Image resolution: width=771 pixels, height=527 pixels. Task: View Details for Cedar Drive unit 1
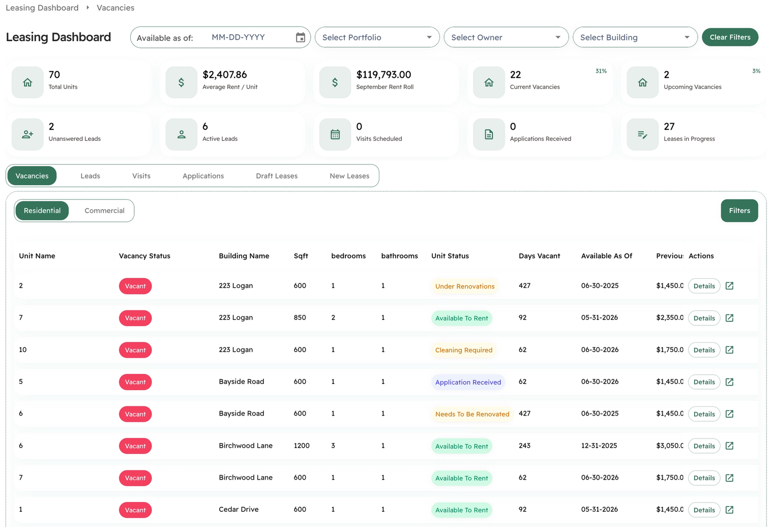tap(704, 510)
